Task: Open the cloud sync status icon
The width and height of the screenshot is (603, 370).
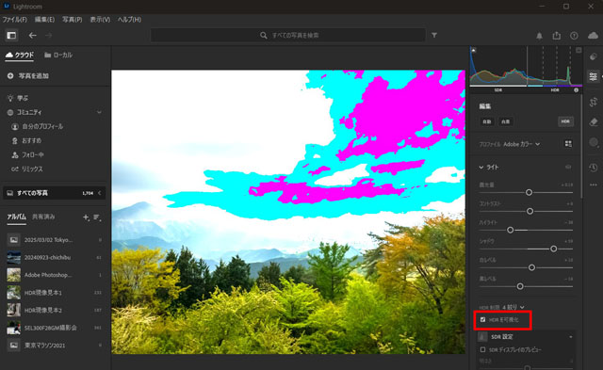Action: 593,36
